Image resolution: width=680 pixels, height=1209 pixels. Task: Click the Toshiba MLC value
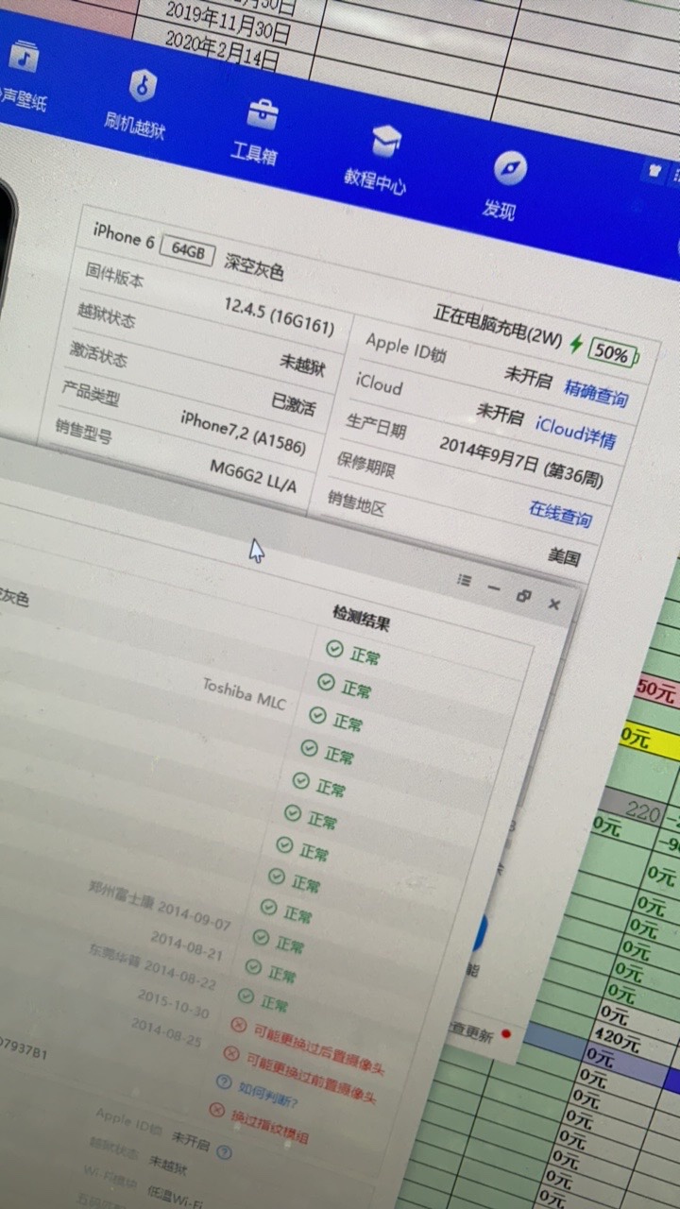pyautogui.click(x=244, y=693)
